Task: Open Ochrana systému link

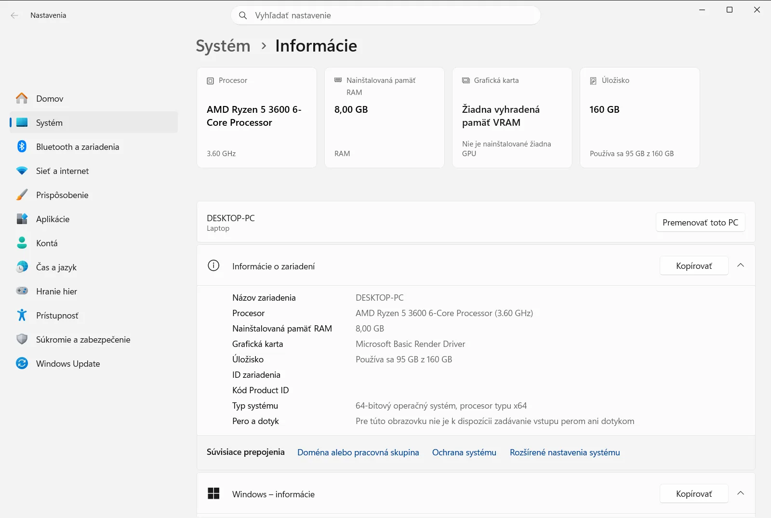Action: pyautogui.click(x=464, y=452)
